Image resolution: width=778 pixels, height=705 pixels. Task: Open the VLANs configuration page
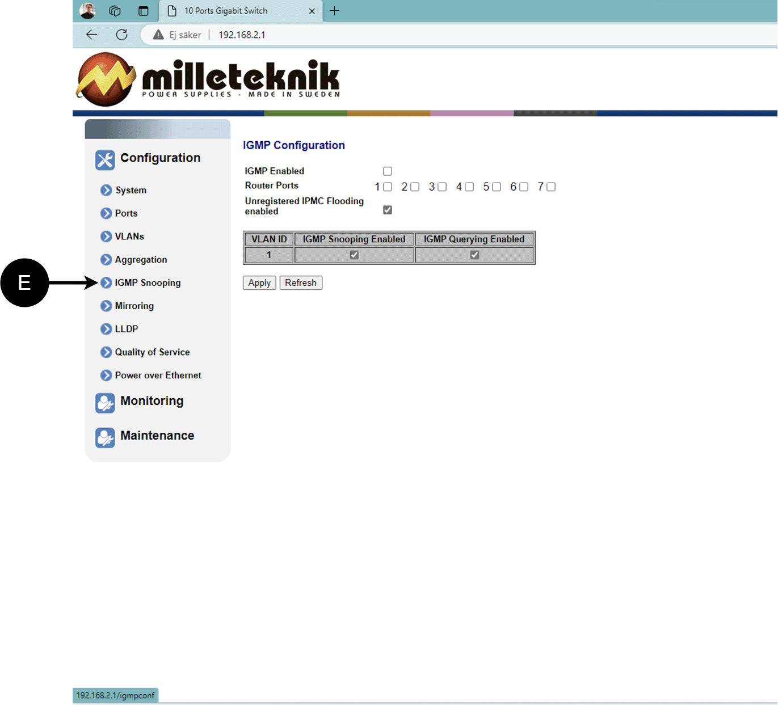(x=129, y=237)
